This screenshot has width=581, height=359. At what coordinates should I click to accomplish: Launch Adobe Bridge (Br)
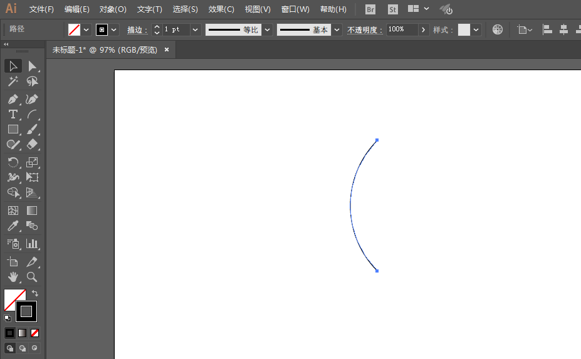point(370,9)
